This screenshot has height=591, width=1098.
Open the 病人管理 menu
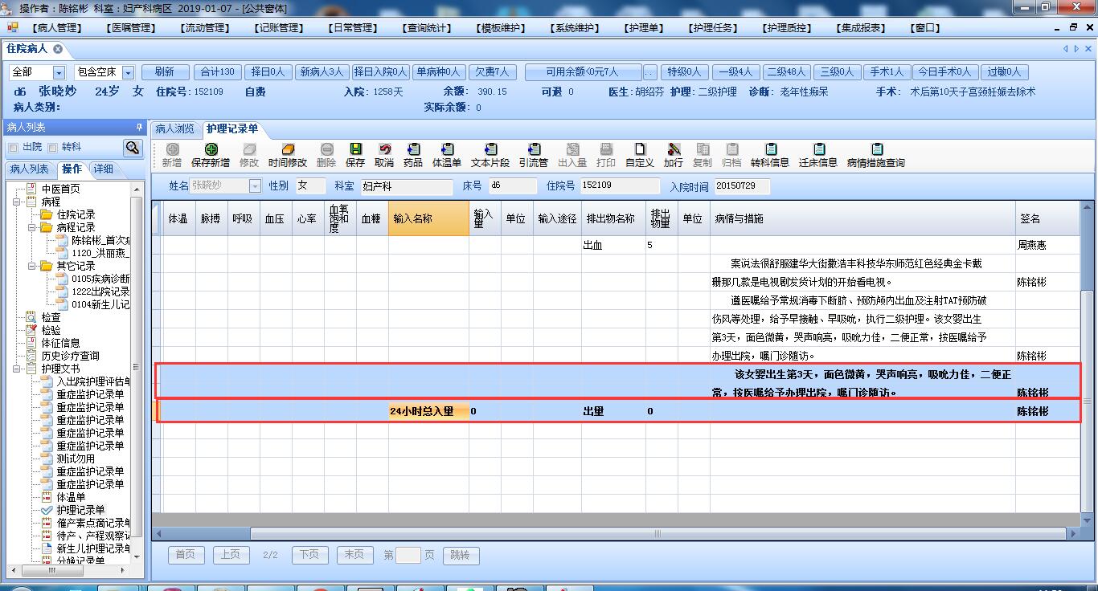(56, 28)
